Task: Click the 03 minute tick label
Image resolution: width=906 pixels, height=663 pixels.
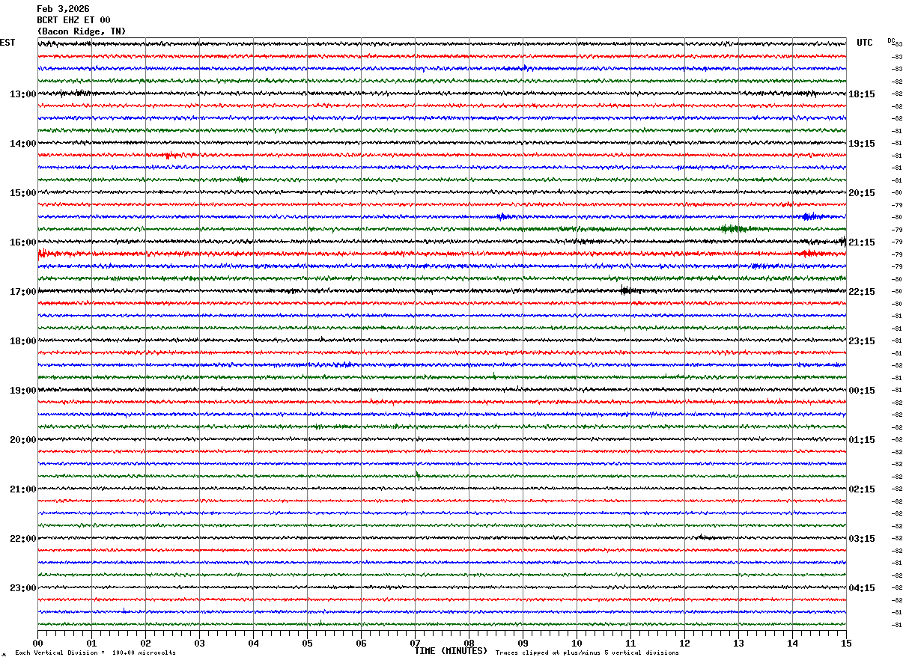Action: pyautogui.click(x=199, y=643)
